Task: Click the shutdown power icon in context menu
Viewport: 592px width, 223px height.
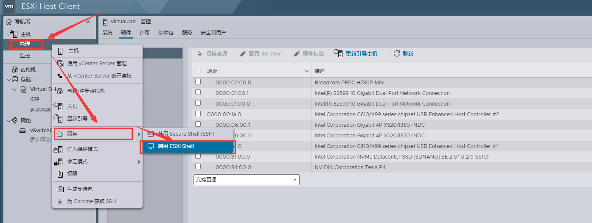Action: point(59,106)
